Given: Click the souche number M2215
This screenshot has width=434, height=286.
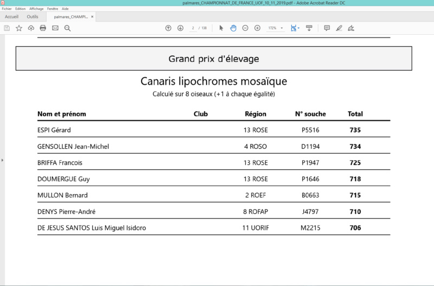Looking at the screenshot, I should coord(310,228).
